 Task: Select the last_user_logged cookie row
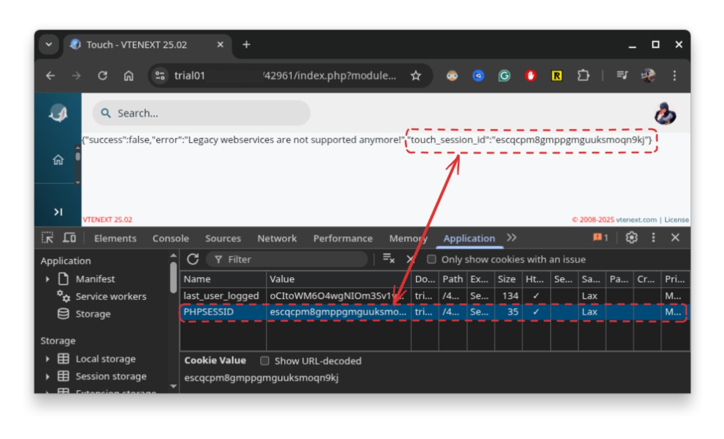click(434, 296)
